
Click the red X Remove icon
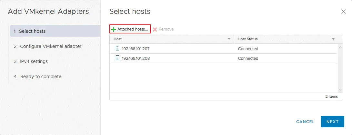155,29
